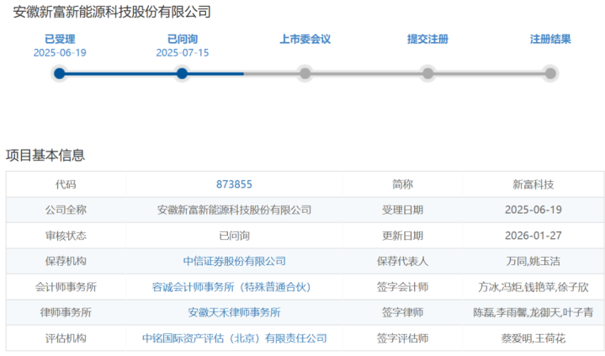This screenshot has width=605, height=356.
Task: Click the page title 安徽新富新能源科技股份有限公司
Action: 112,12
